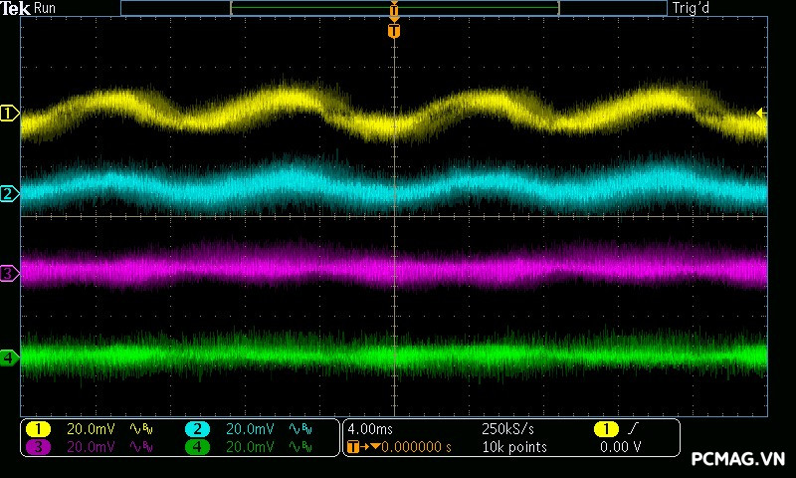This screenshot has height=478, width=796.
Task: Click the Trig'd trigger status label
Action: (x=691, y=8)
